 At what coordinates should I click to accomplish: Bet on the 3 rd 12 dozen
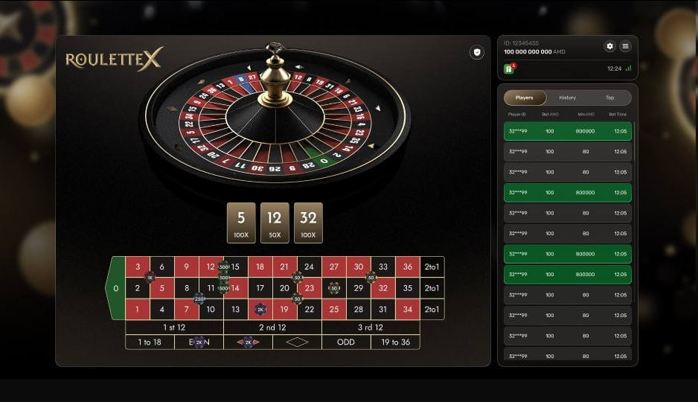[x=371, y=328]
